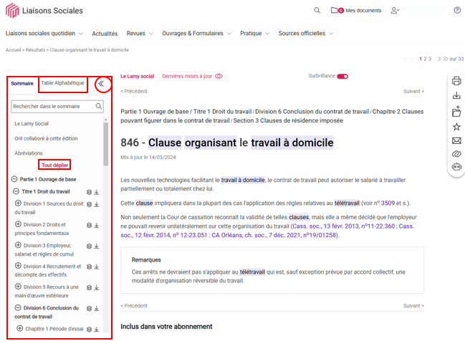465x341 pixels.
Task: Mark document as favorite with star icon
Action: point(456,127)
